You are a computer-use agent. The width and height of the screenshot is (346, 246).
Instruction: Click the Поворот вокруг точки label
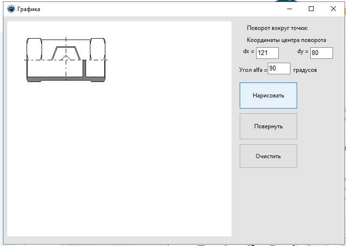[x=277, y=28]
